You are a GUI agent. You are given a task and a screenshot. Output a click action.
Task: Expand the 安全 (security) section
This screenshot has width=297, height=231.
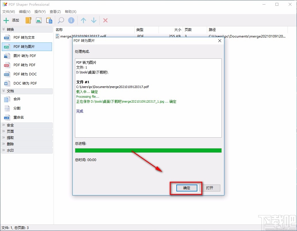coord(27,125)
